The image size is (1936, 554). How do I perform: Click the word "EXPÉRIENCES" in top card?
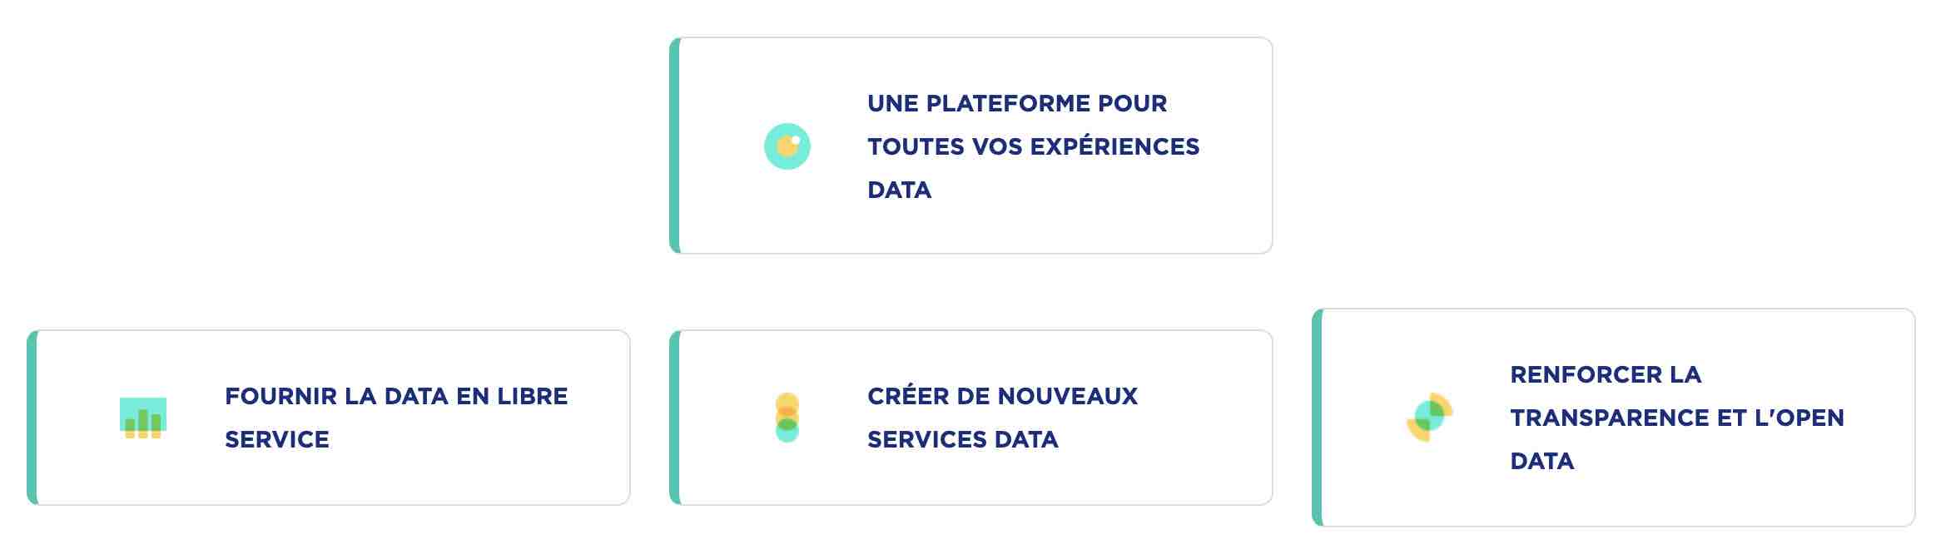(1114, 146)
